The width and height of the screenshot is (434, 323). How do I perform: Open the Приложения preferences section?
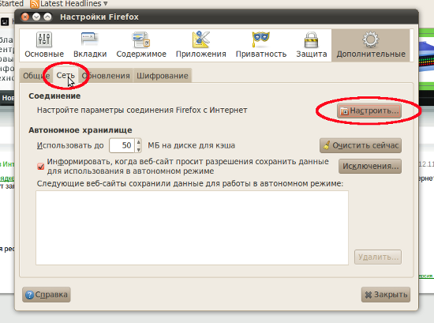pos(201,45)
